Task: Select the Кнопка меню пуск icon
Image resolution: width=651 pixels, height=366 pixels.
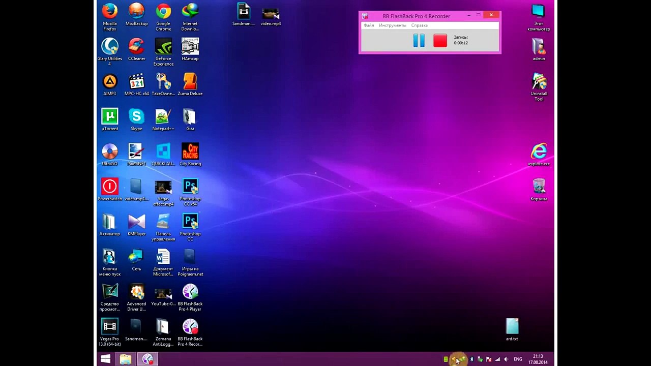Action: point(110,262)
